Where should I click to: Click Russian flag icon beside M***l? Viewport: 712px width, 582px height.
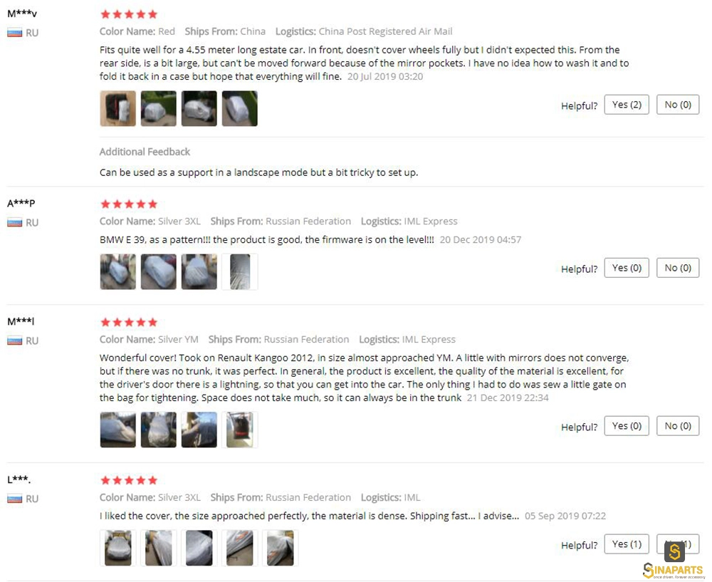14,341
